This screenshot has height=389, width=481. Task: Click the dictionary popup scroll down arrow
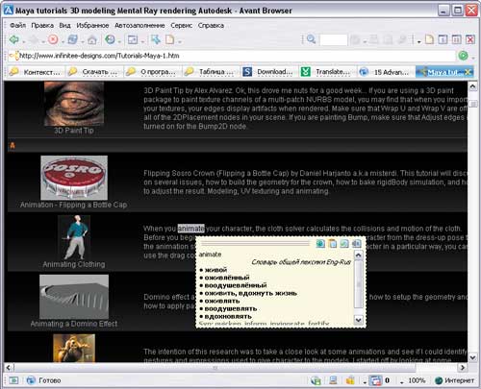(359, 320)
